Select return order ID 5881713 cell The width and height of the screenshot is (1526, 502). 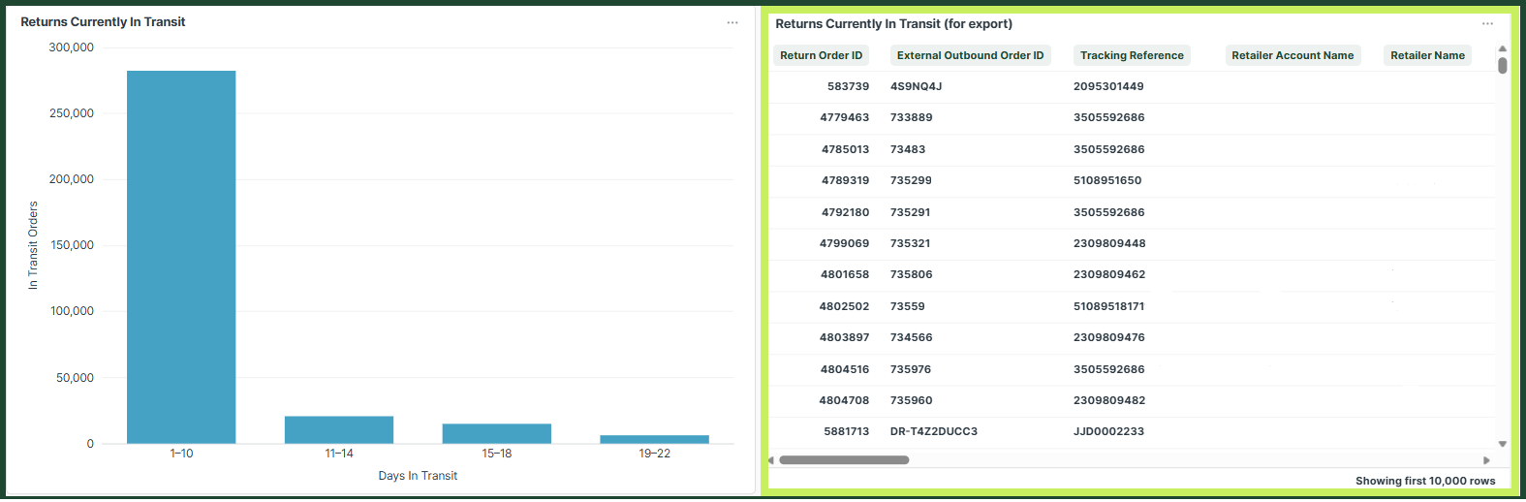846,431
